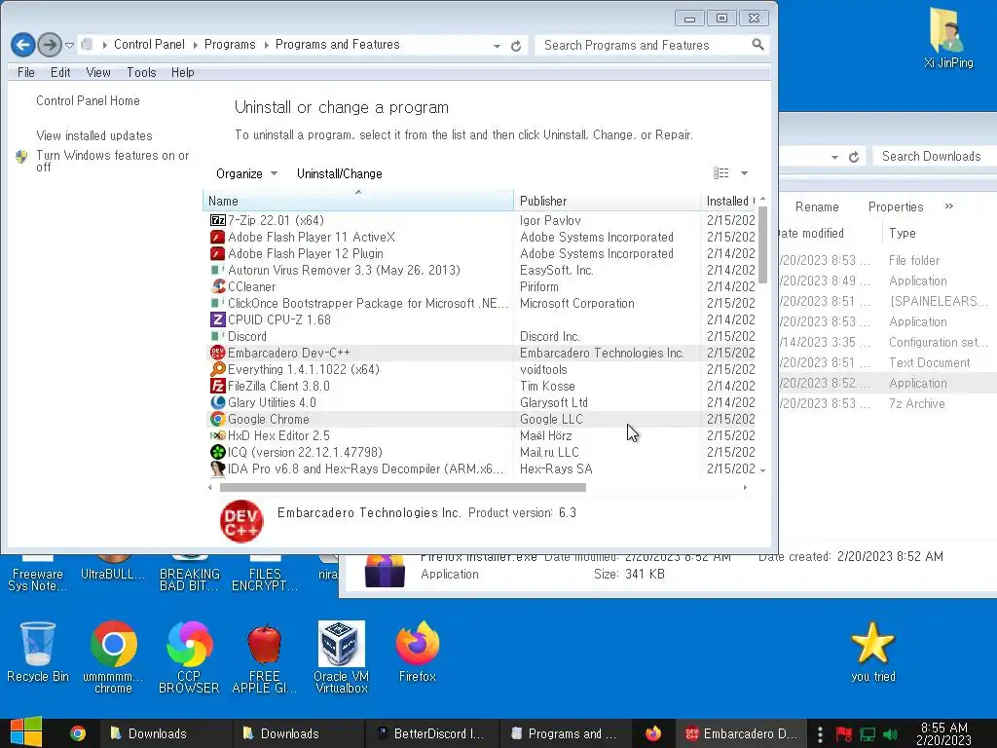Viewport: 997px width, 748px height.
Task: Click Properties in the Downloads window toolbar
Action: [x=896, y=206]
